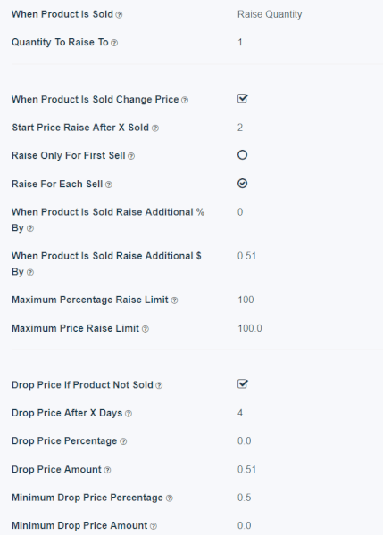Open help tooltip for Quantity To Raise To
This screenshot has height=535, width=383.
tap(114, 43)
